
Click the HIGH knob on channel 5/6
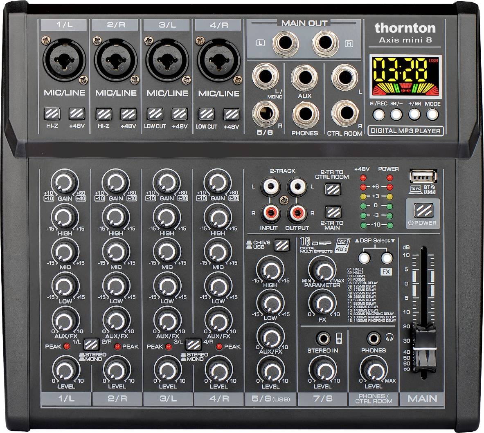270,269
